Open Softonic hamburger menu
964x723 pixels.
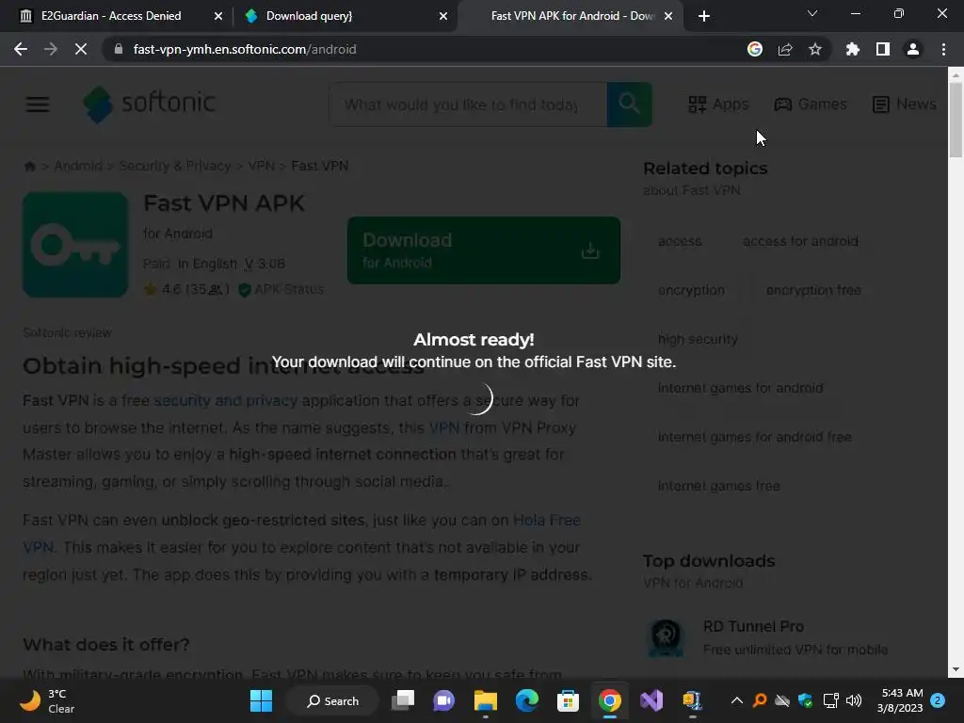(38, 104)
